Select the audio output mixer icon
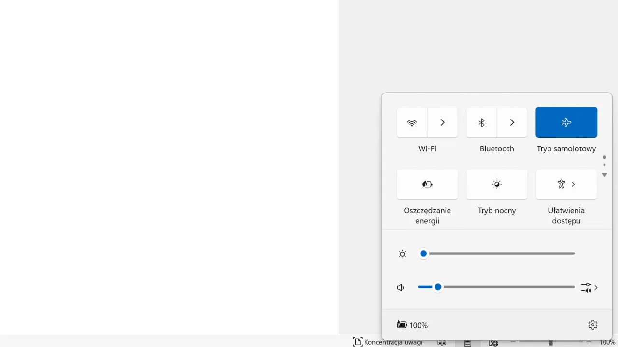 coord(586,287)
